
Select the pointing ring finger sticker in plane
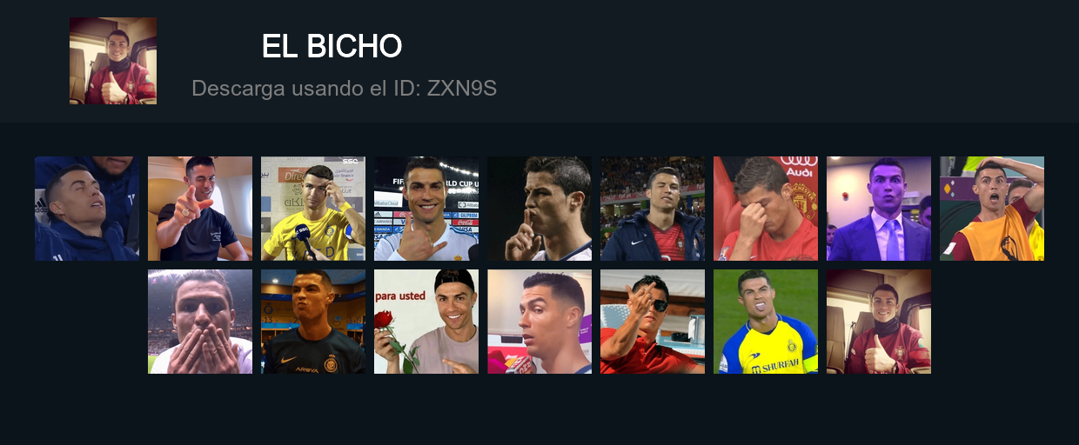[200, 209]
